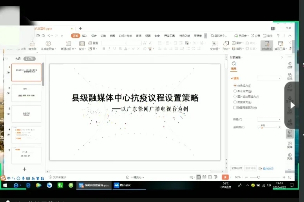304x202 pixels.
Task: Click the 全部应用 apply to all button
Action: click(236, 168)
